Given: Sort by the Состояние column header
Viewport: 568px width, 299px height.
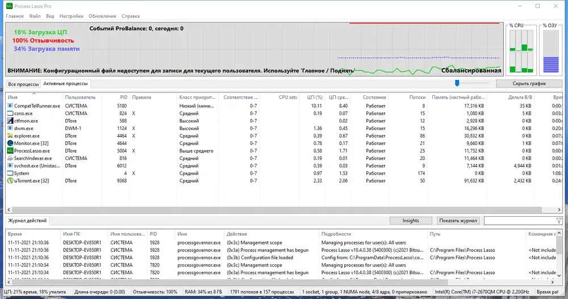Looking at the screenshot, I should click(x=370, y=97).
